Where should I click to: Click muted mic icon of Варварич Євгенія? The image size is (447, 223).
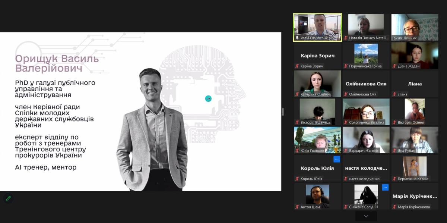click(x=346, y=151)
